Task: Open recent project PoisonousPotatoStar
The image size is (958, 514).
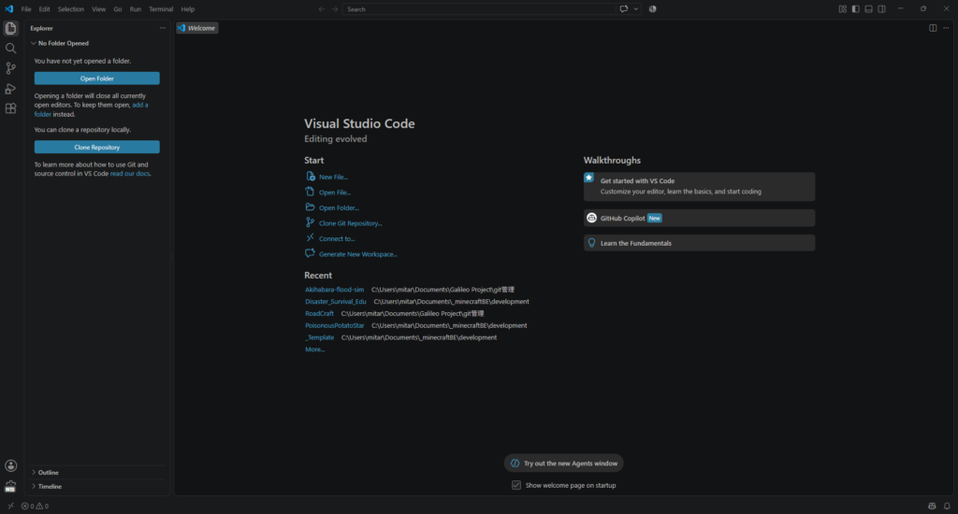Action: tap(334, 325)
